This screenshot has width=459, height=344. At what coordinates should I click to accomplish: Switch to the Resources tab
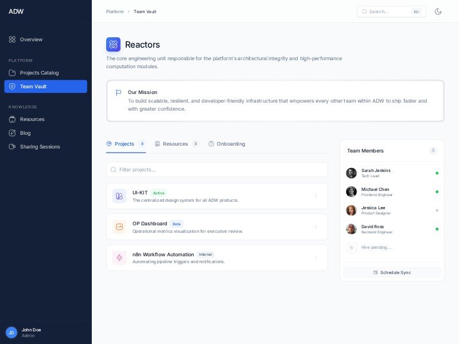175,144
